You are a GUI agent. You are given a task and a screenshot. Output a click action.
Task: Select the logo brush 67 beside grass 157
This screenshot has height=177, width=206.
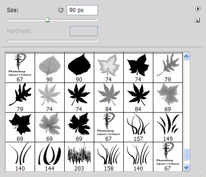(x=109, y=127)
